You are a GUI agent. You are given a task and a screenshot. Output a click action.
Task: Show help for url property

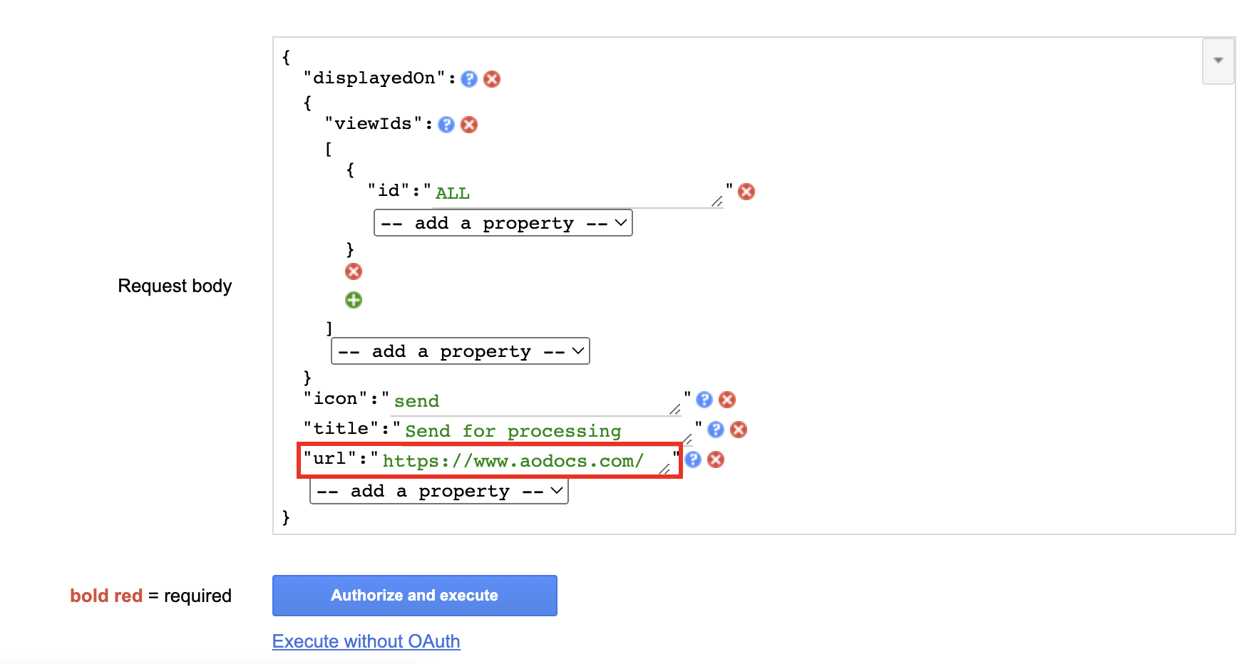tap(693, 460)
